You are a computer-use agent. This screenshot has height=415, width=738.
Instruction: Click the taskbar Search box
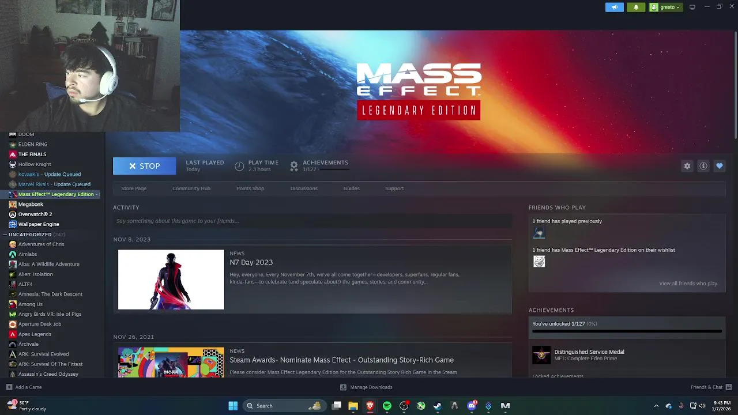pos(283,406)
